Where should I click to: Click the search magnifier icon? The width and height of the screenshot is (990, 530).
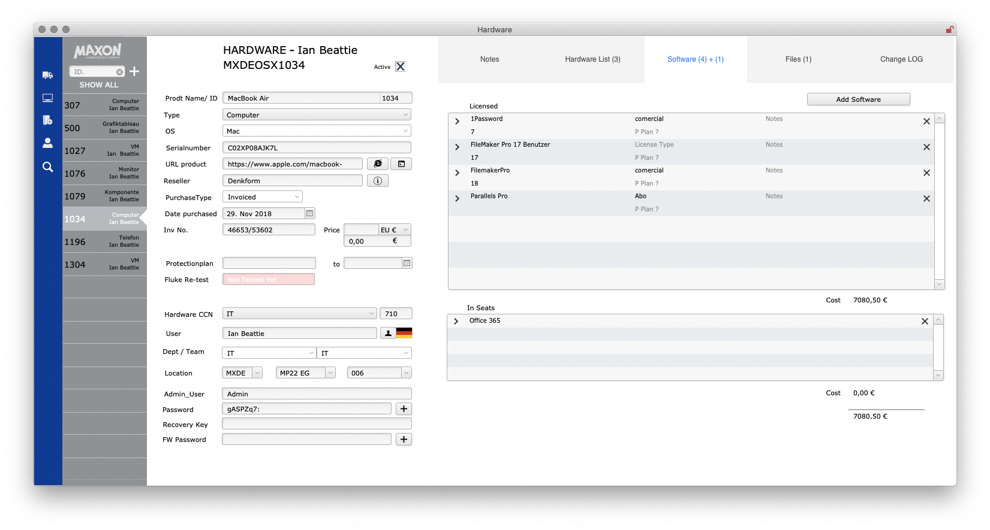pyautogui.click(x=47, y=167)
